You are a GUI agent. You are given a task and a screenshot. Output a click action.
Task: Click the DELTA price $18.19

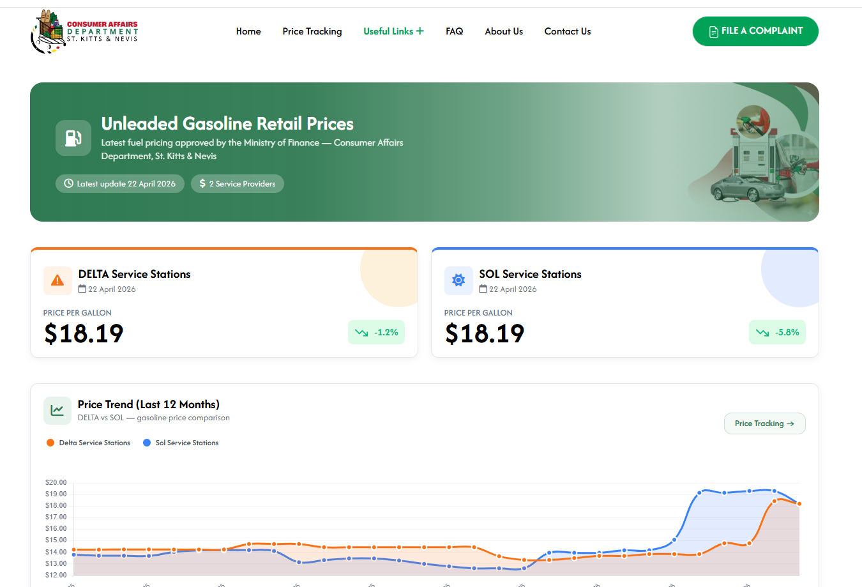coord(84,333)
